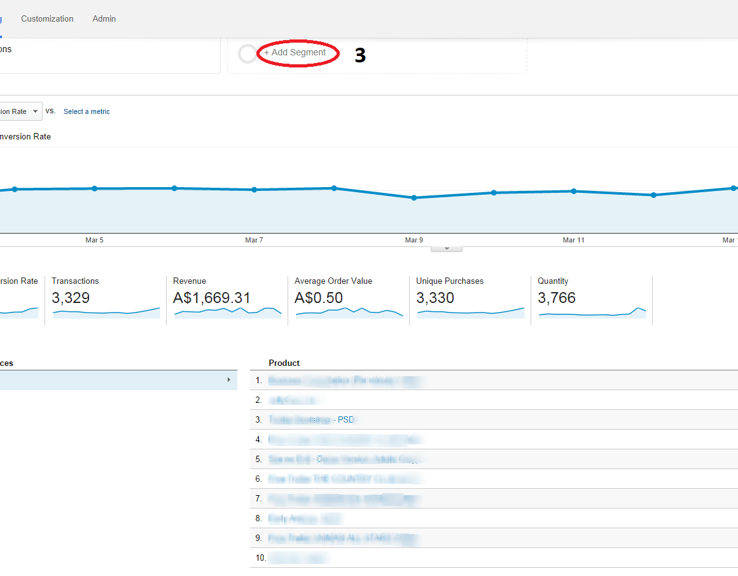Open the first product in the list
738x576 pixels.
[x=344, y=381]
